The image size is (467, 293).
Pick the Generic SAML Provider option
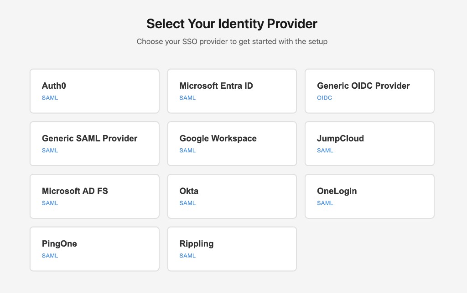pos(94,143)
